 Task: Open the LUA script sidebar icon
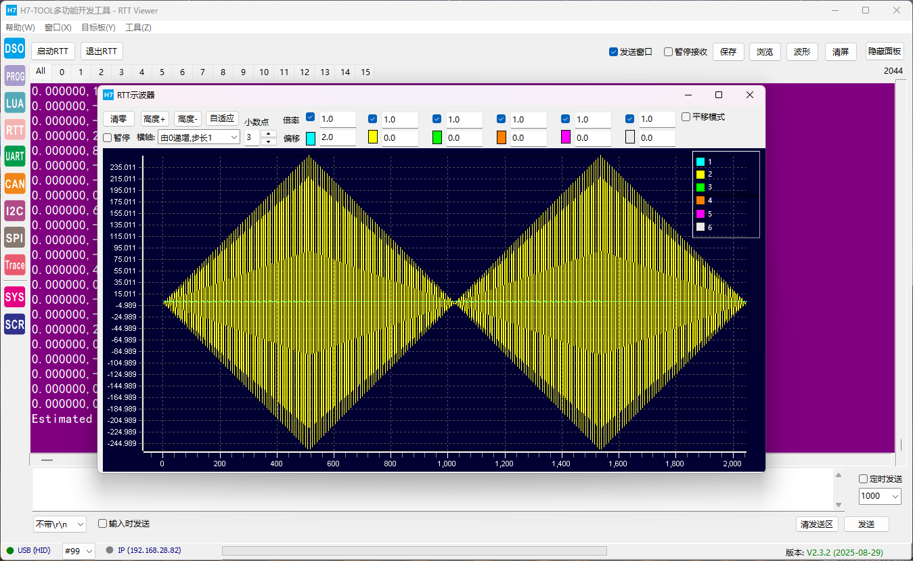(x=14, y=103)
